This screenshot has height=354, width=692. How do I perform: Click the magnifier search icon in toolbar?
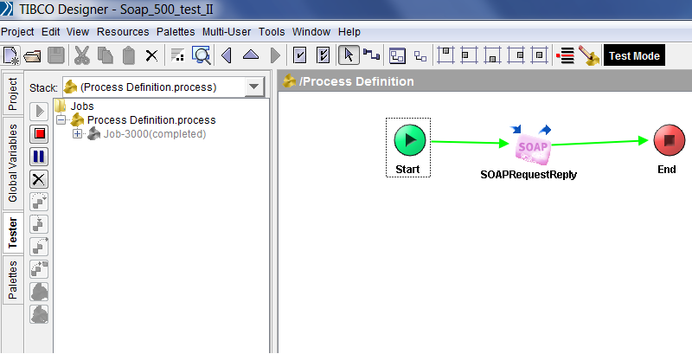201,56
